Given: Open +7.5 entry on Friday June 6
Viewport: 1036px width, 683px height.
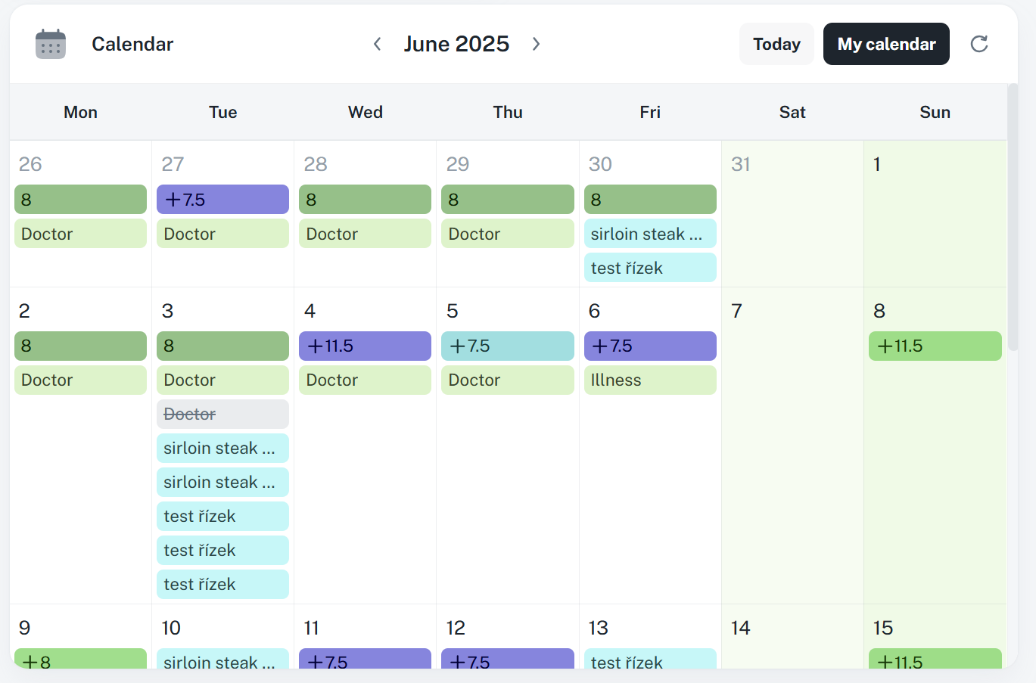Looking at the screenshot, I should pyautogui.click(x=649, y=346).
